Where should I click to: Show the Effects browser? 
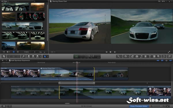[133, 56]
